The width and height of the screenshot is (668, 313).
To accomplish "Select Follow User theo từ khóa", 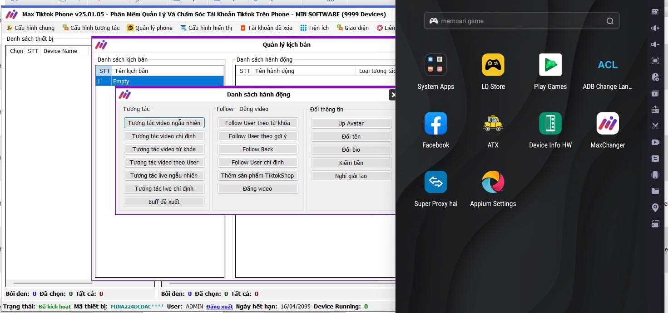I will coord(257,123).
